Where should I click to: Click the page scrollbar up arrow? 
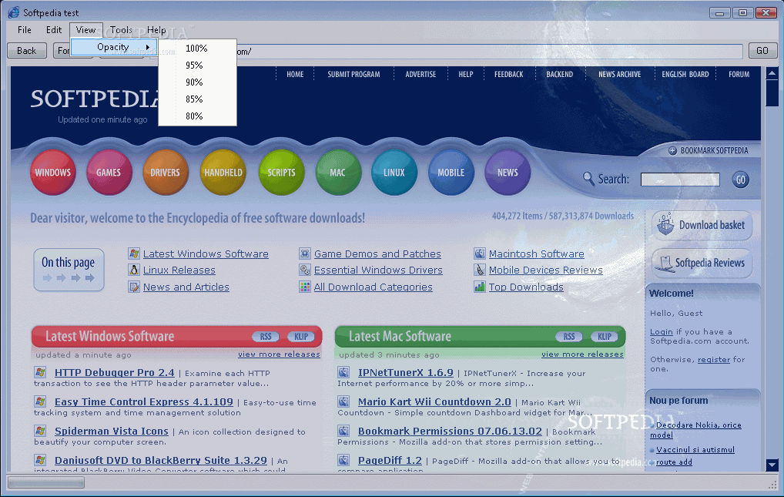pos(772,74)
